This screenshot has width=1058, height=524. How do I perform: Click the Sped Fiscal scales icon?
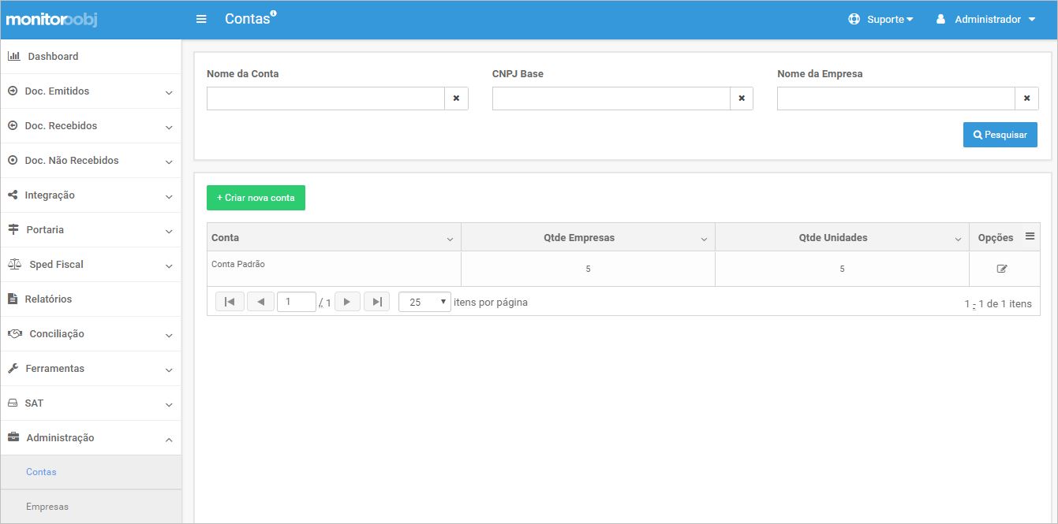coord(15,264)
